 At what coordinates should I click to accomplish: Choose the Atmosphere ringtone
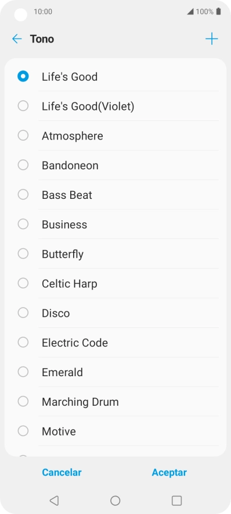click(115, 135)
